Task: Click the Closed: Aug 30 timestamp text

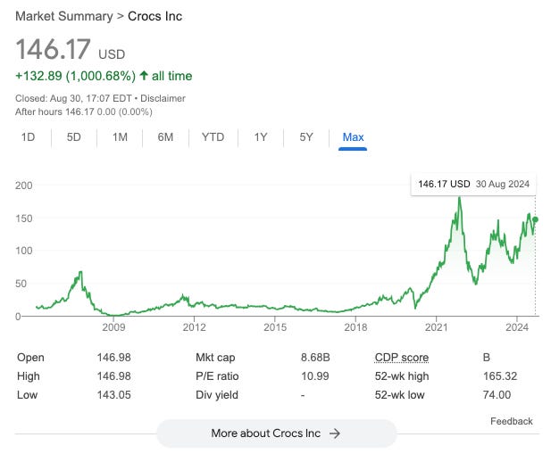Action: pos(73,98)
